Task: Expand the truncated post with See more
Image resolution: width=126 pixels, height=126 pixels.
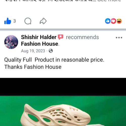Action: tap(109, 1)
